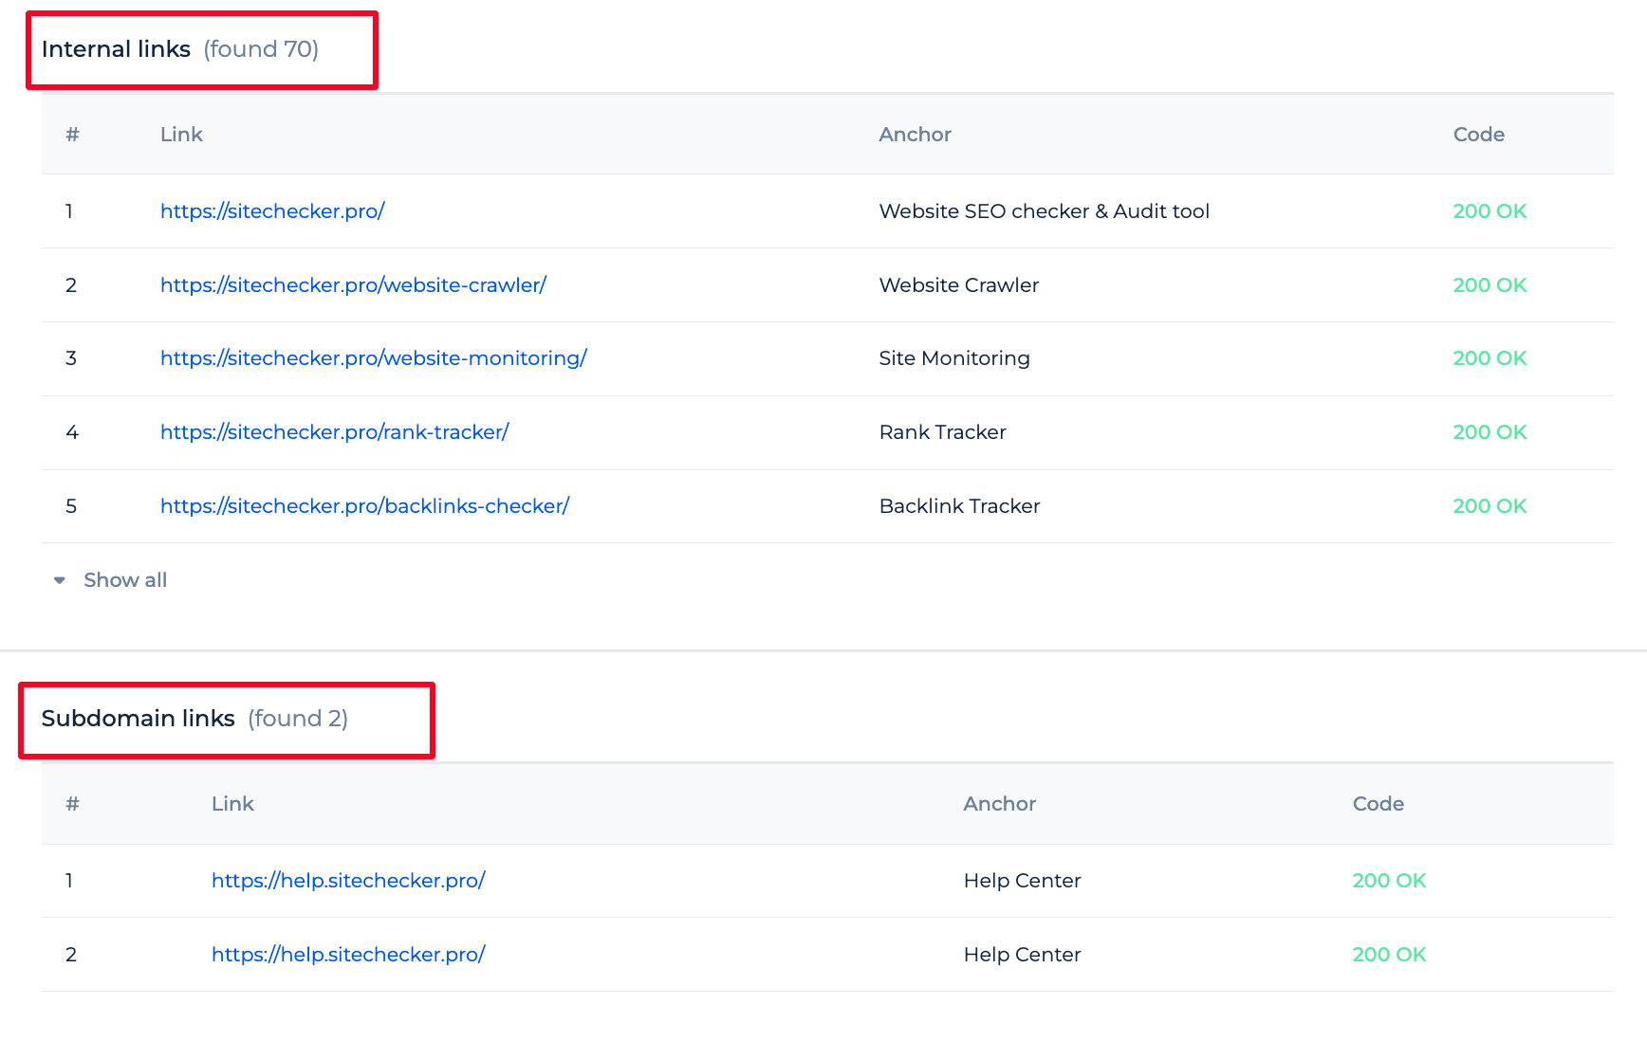Click the 'Website Crawler' anchor text
Screen dimensions: 1647x1041
click(959, 285)
